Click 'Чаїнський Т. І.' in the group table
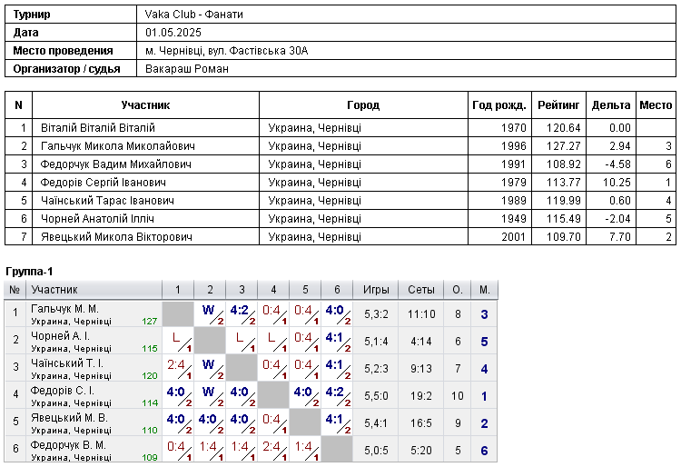The width and height of the screenshot is (681, 467). tap(67, 363)
